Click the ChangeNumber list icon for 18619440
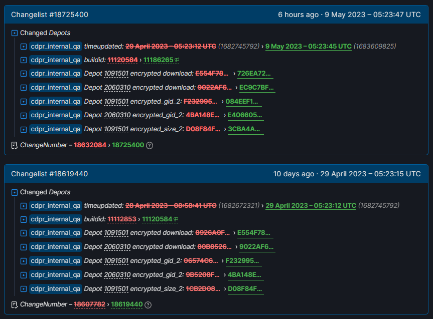Screen dimensions: 433x319 [x=15, y=304]
